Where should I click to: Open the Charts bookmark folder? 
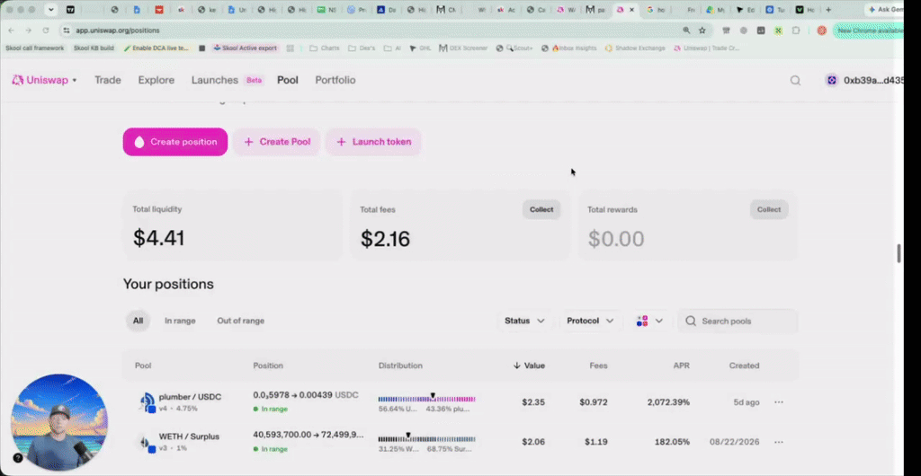click(x=324, y=48)
